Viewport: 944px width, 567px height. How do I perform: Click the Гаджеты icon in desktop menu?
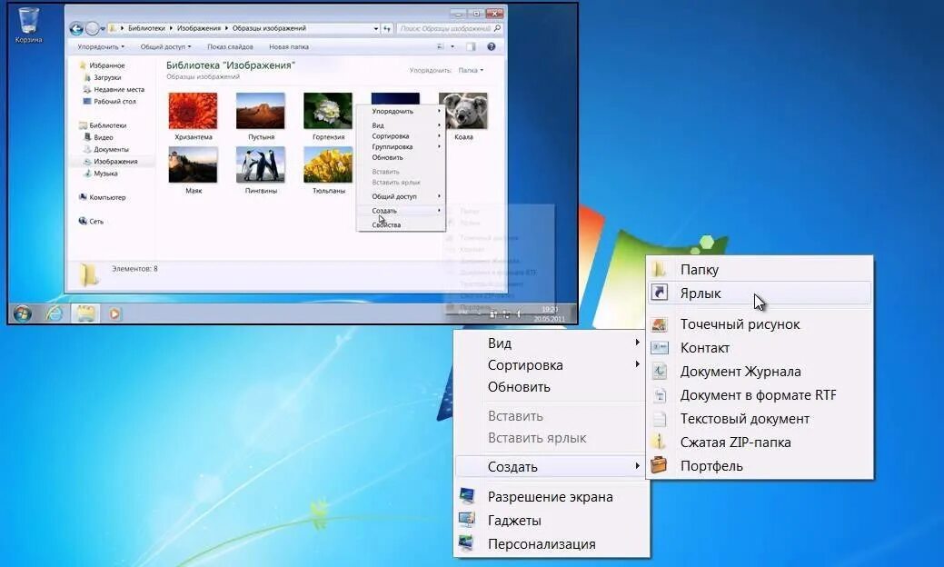pyautogui.click(x=467, y=520)
